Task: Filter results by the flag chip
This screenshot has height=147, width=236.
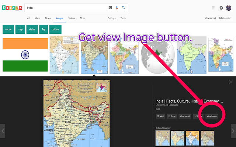Action: pyautogui.click(x=44, y=29)
